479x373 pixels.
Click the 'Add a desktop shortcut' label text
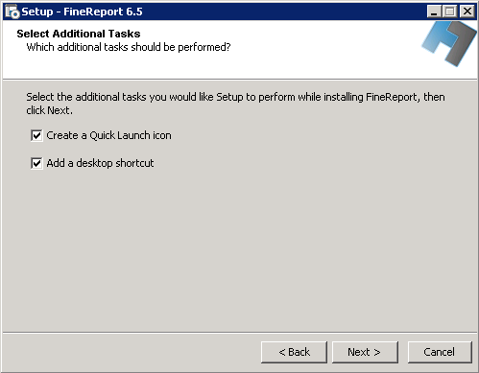tap(100, 163)
